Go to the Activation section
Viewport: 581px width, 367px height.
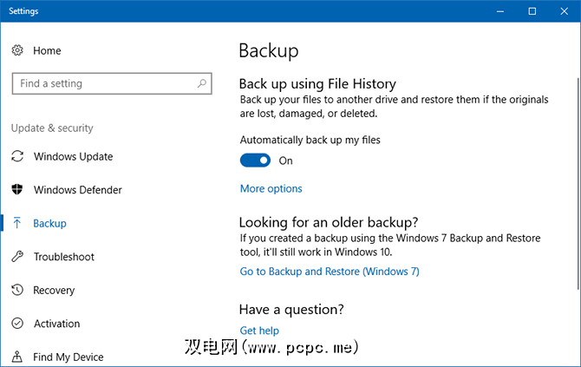click(56, 324)
